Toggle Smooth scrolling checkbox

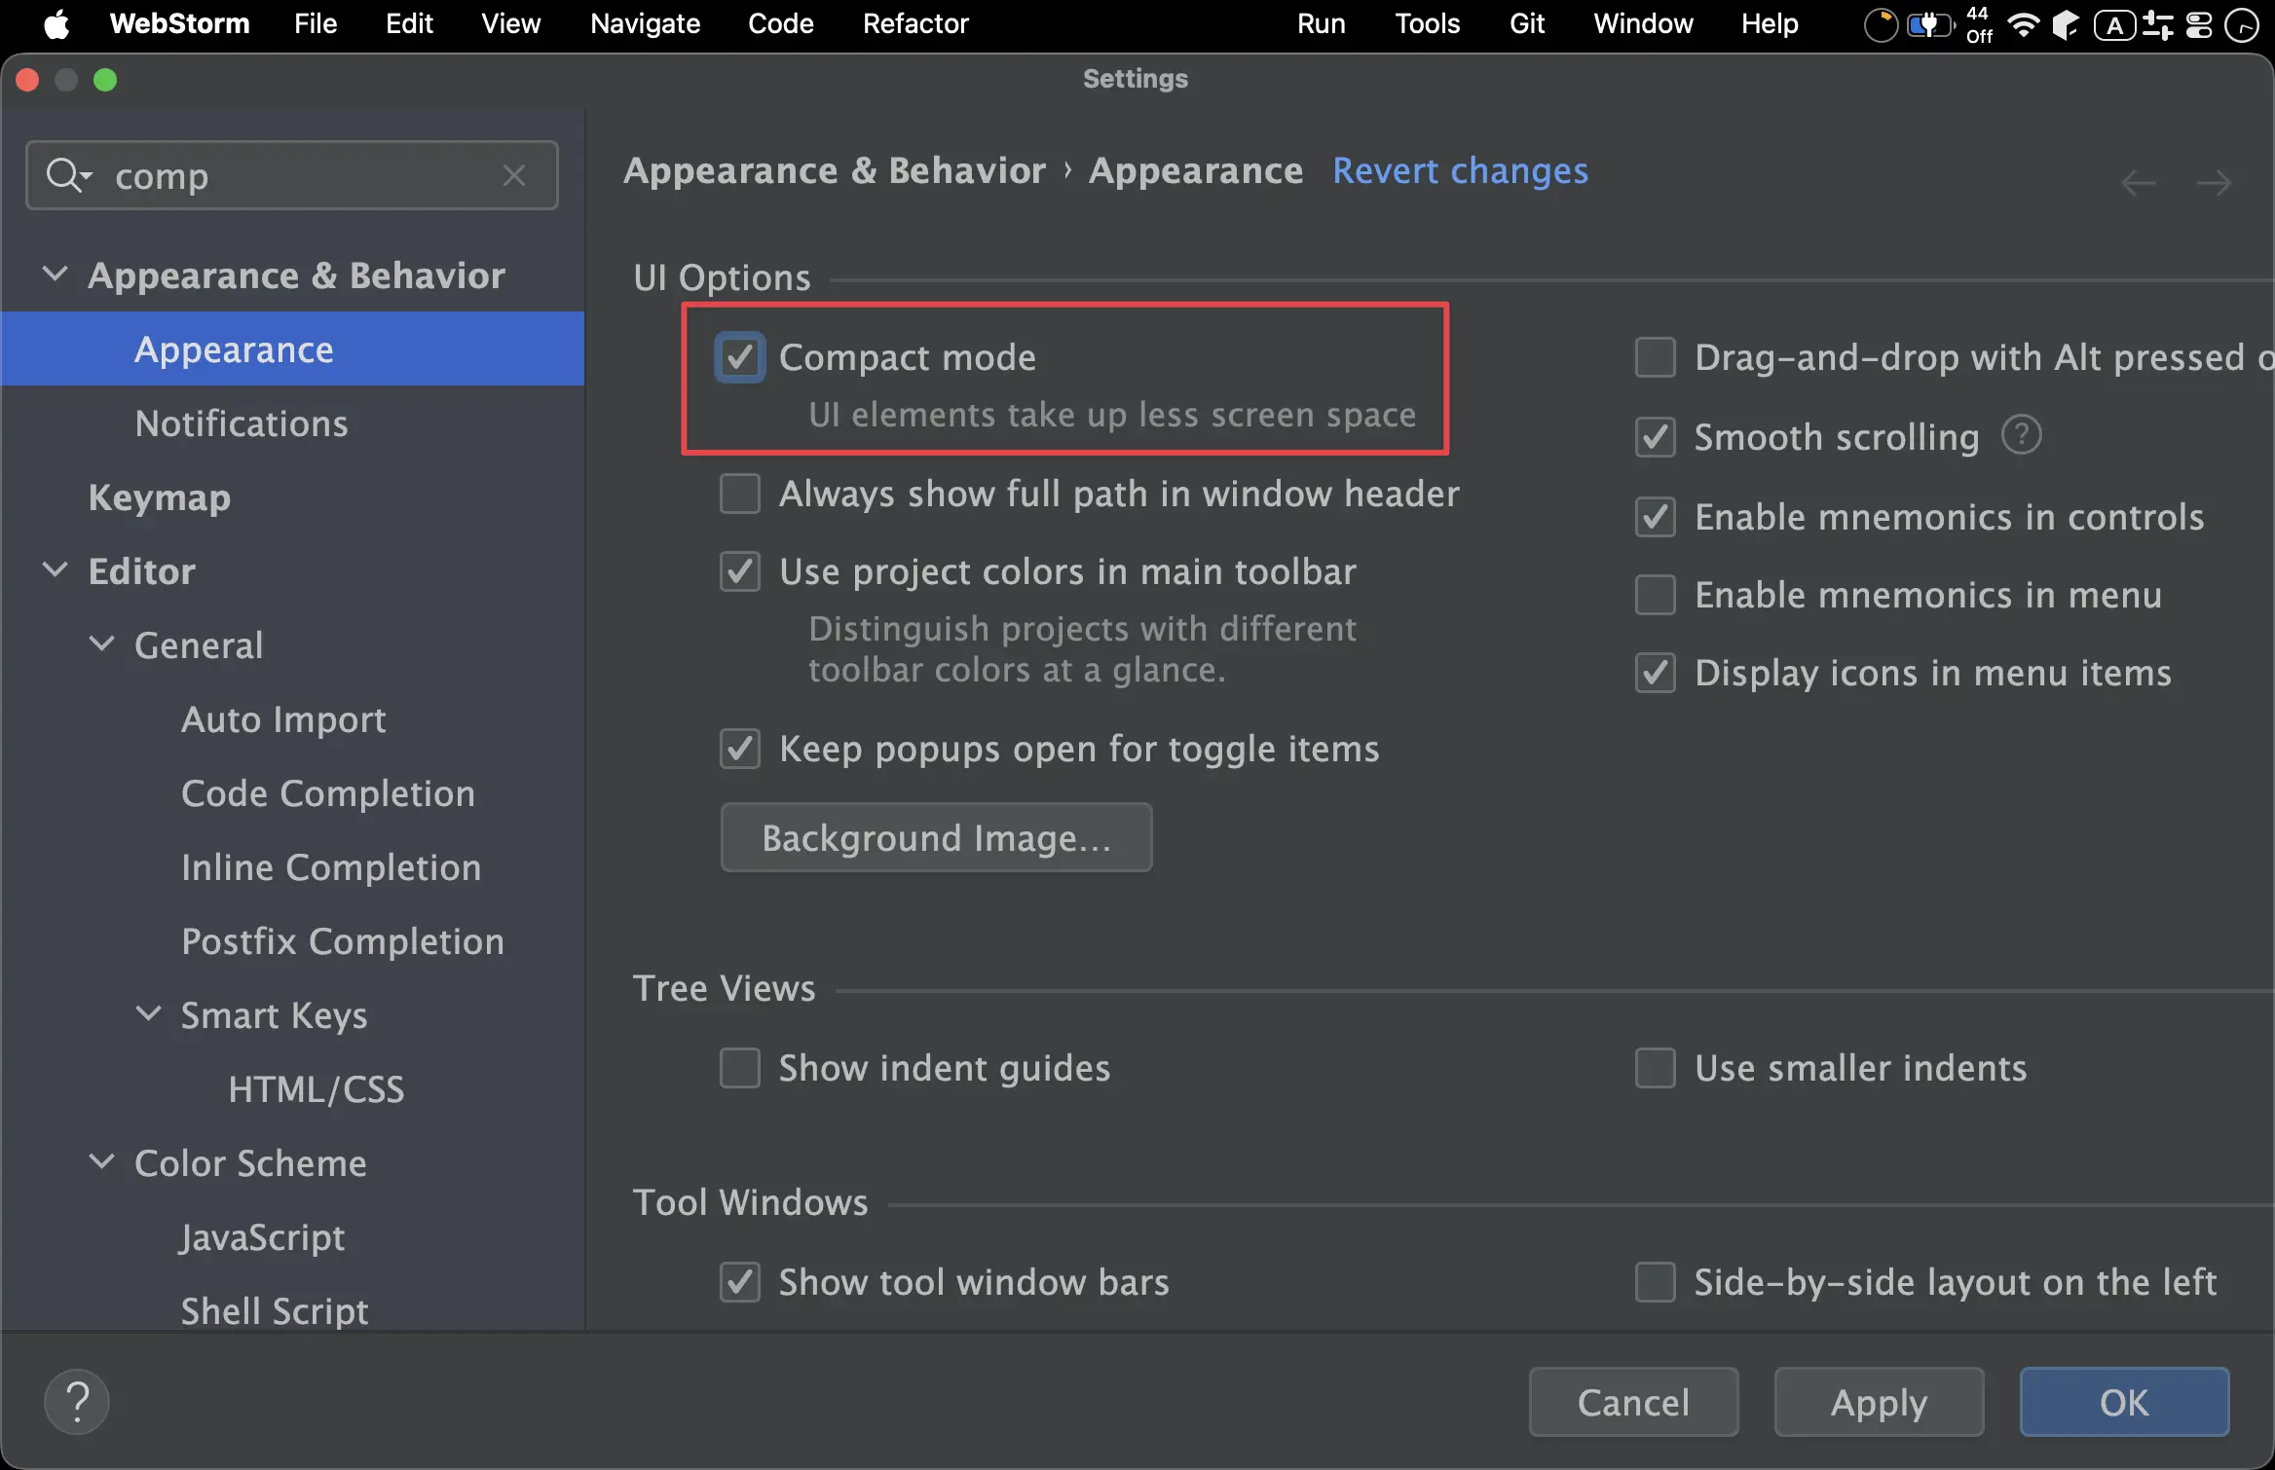(x=1656, y=437)
